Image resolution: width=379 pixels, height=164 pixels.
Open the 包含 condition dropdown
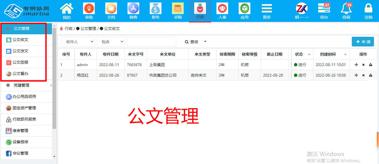[x=111, y=42]
